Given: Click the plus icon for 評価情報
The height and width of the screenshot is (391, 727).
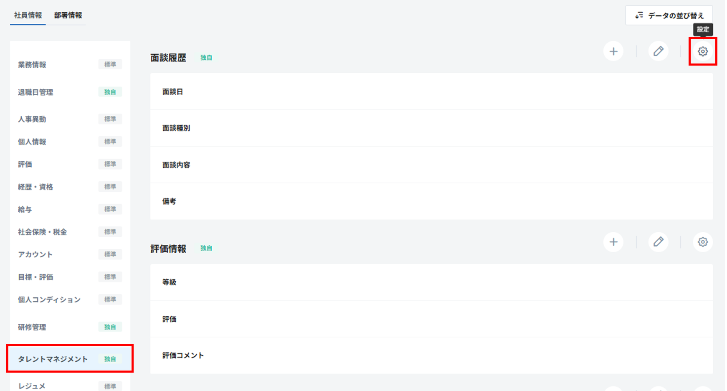Looking at the screenshot, I should [x=613, y=242].
